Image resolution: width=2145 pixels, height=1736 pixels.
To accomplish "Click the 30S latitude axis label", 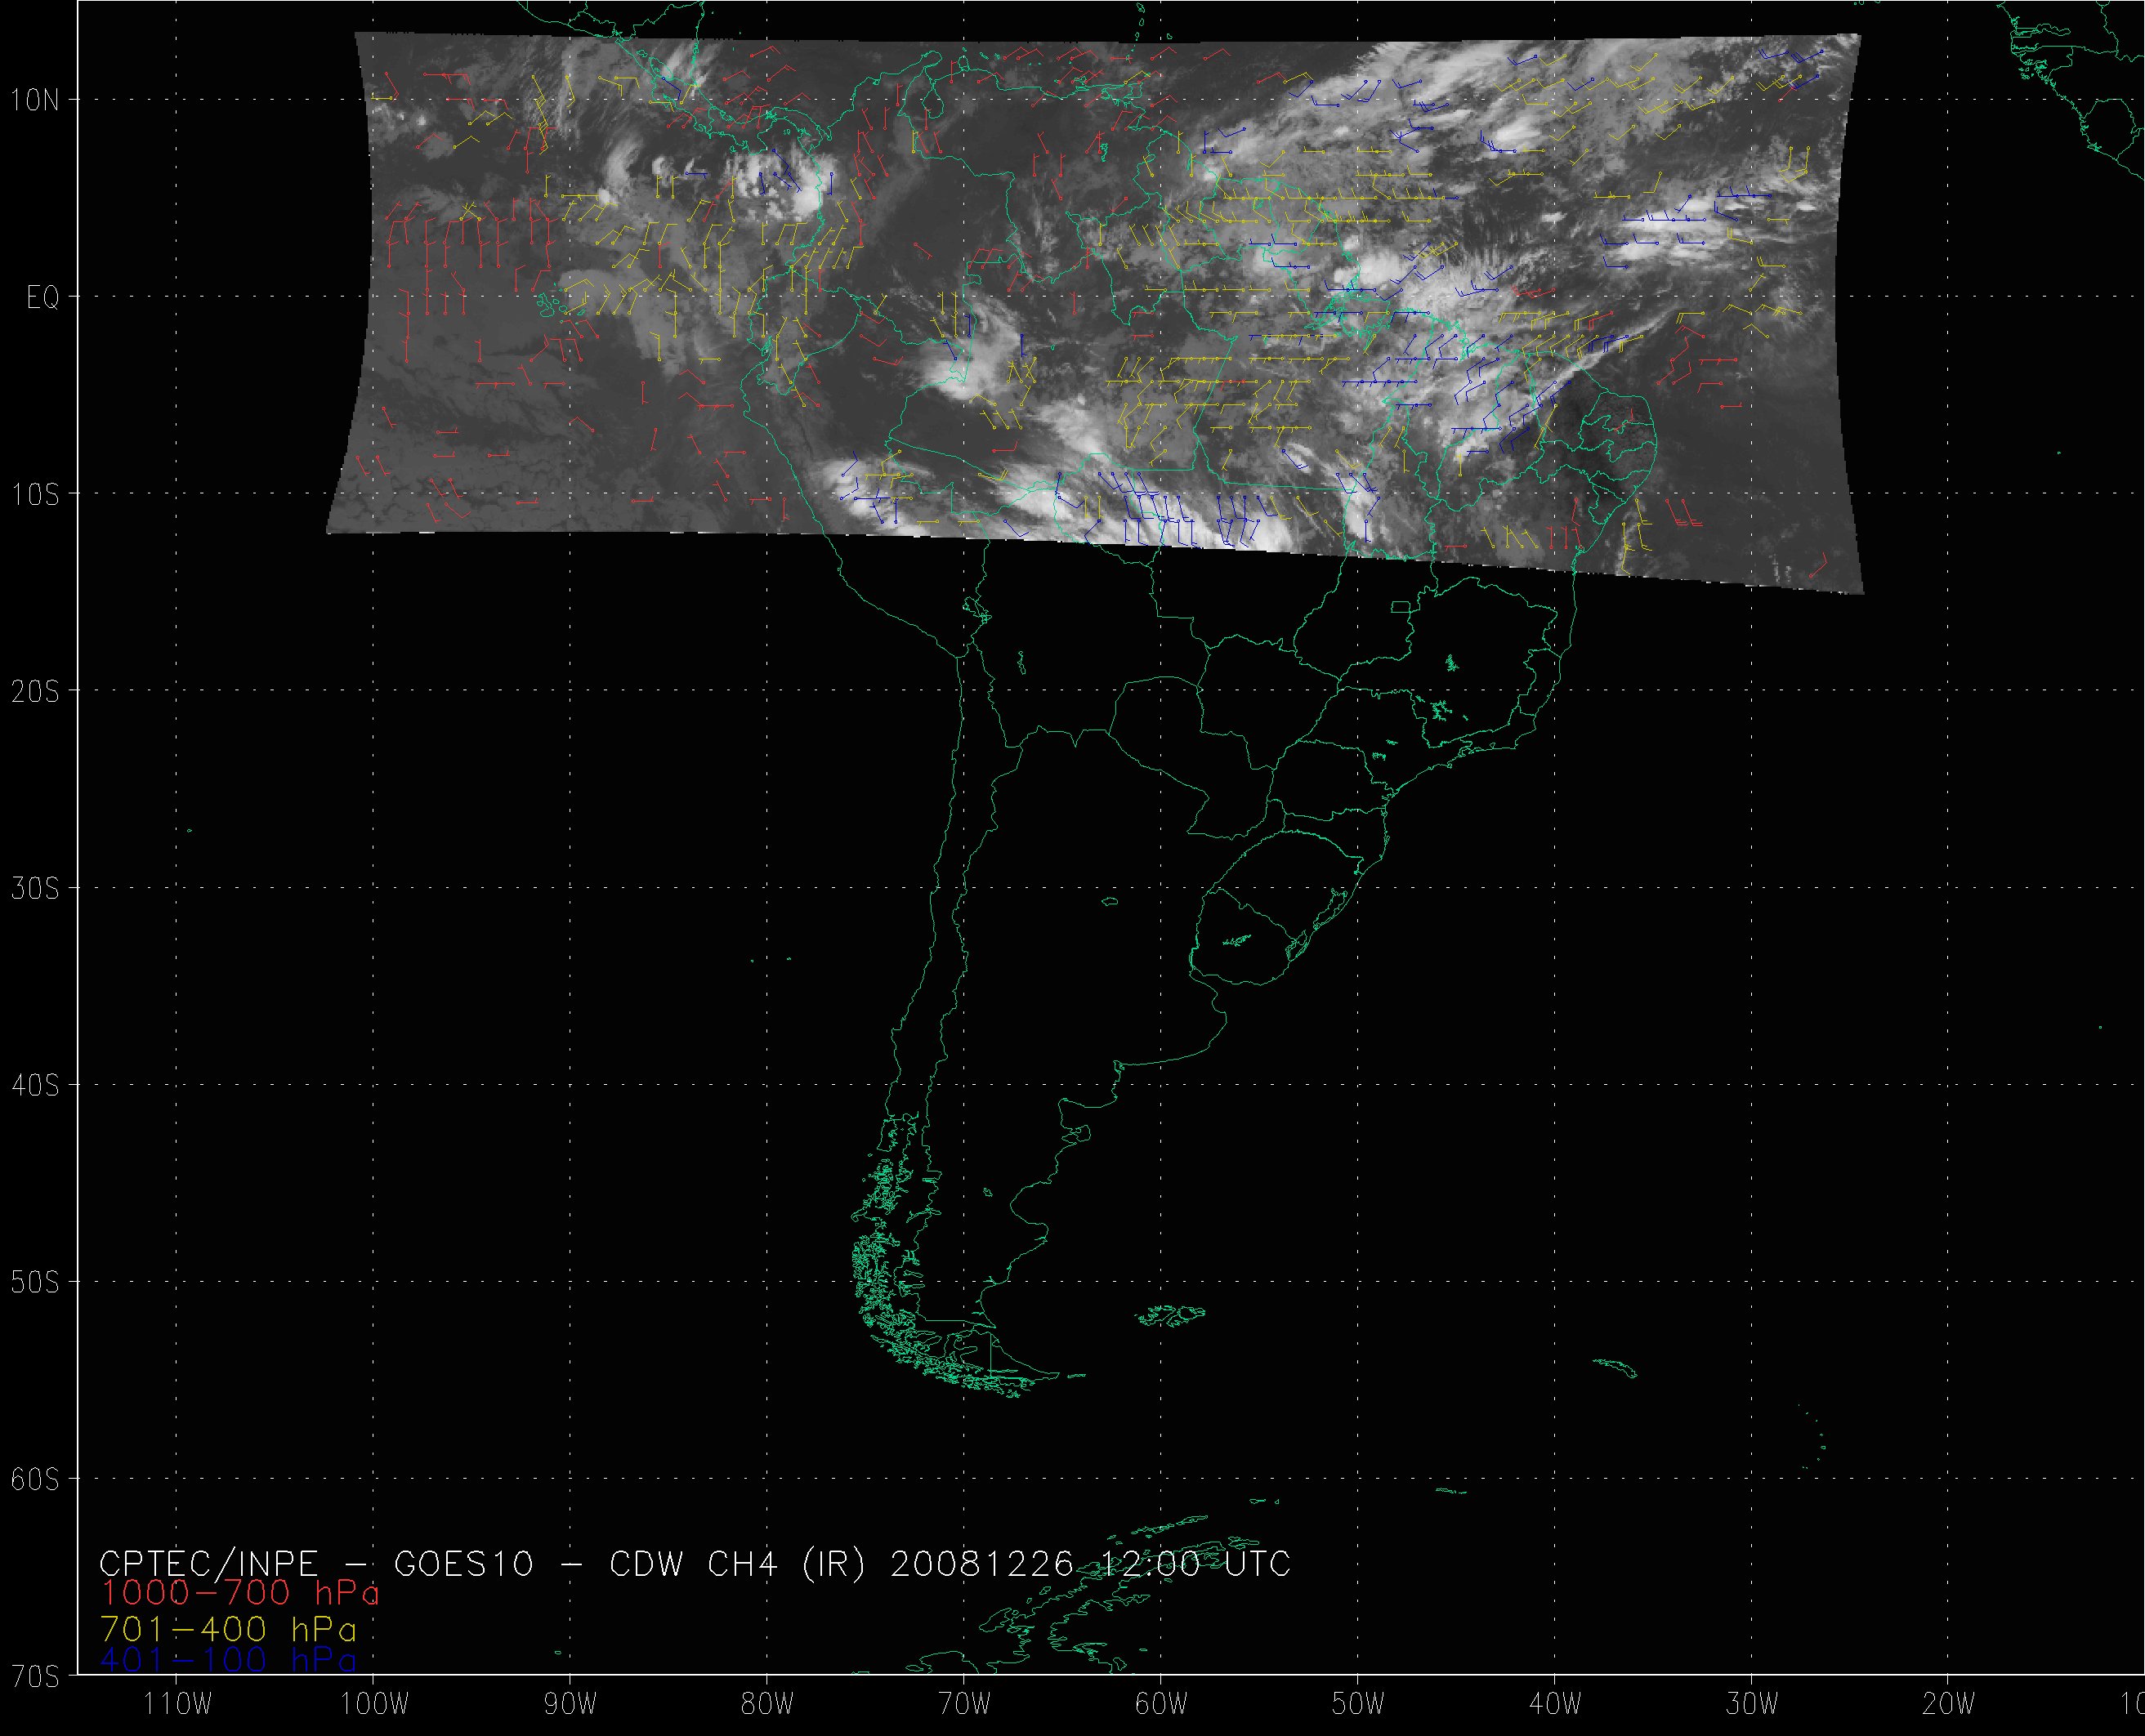I will (35, 890).
